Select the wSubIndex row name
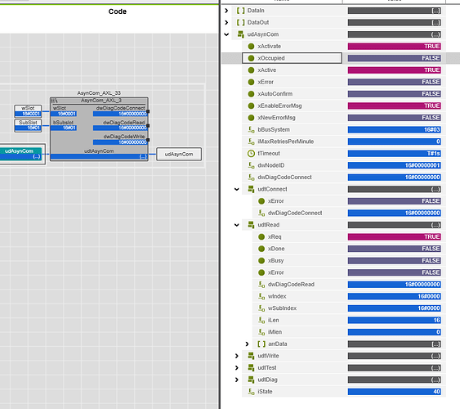460x409 pixels. pyautogui.click(x=282, y=308)
